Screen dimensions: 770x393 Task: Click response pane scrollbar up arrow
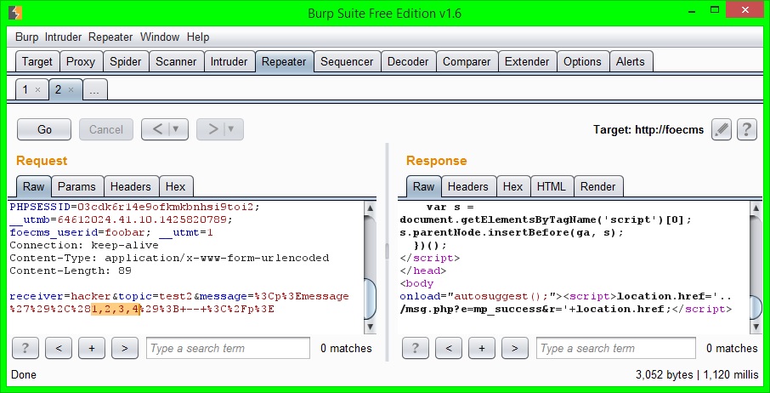click(756, 208)
